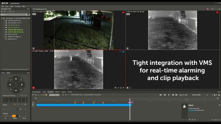
Task: Close the alarm clip tile with the X icon
Action: click(124, 87)
